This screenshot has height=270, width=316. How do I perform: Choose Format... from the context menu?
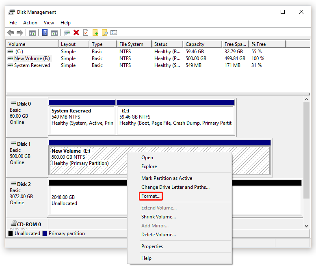pyautogui.click(x=151, y=196)
